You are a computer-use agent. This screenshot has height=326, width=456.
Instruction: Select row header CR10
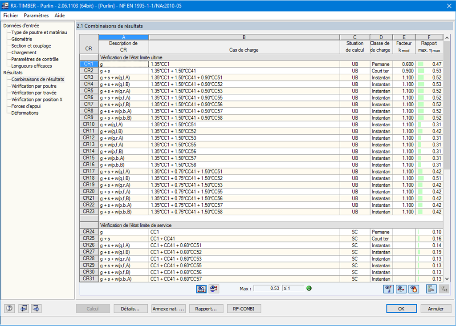(x=89, y=125)
